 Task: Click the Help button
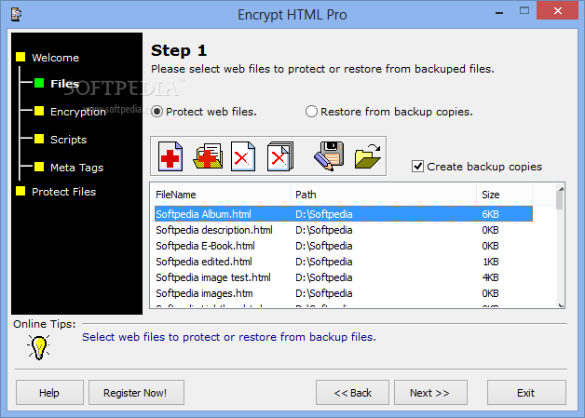point(49,393)
